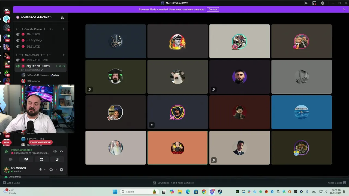Toggle your camera on in voice panel
Screen dimensions: 349x196
(11, 159)
